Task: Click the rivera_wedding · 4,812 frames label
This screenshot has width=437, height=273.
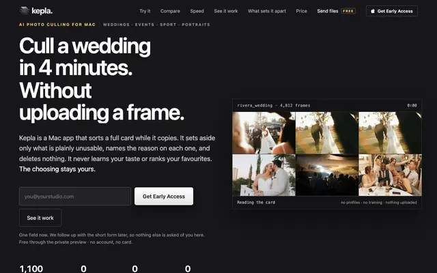Action: (x=274, y=106)
